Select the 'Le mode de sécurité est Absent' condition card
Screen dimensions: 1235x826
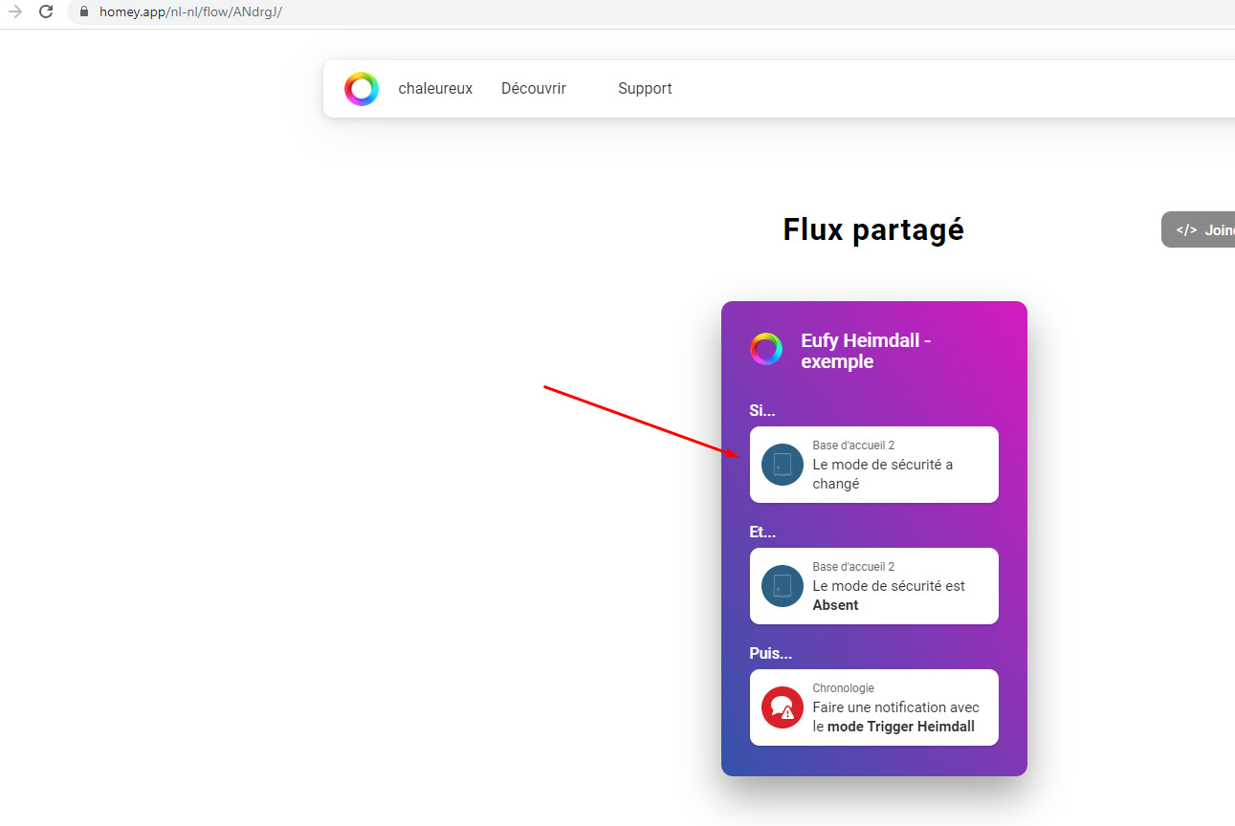(874, 586)
